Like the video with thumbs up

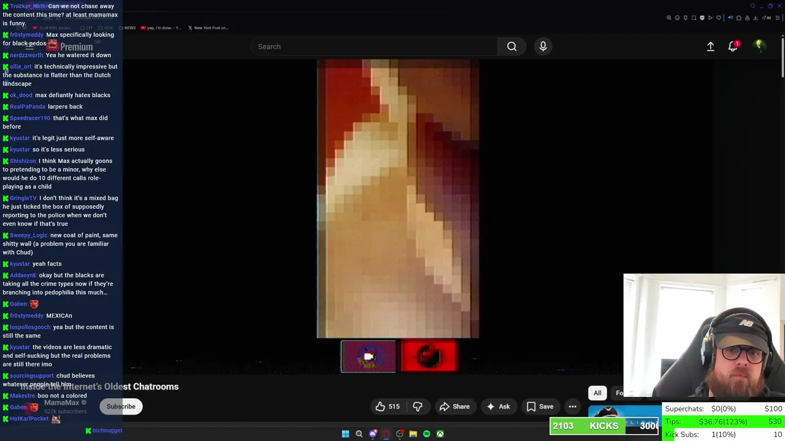(388, 406)
